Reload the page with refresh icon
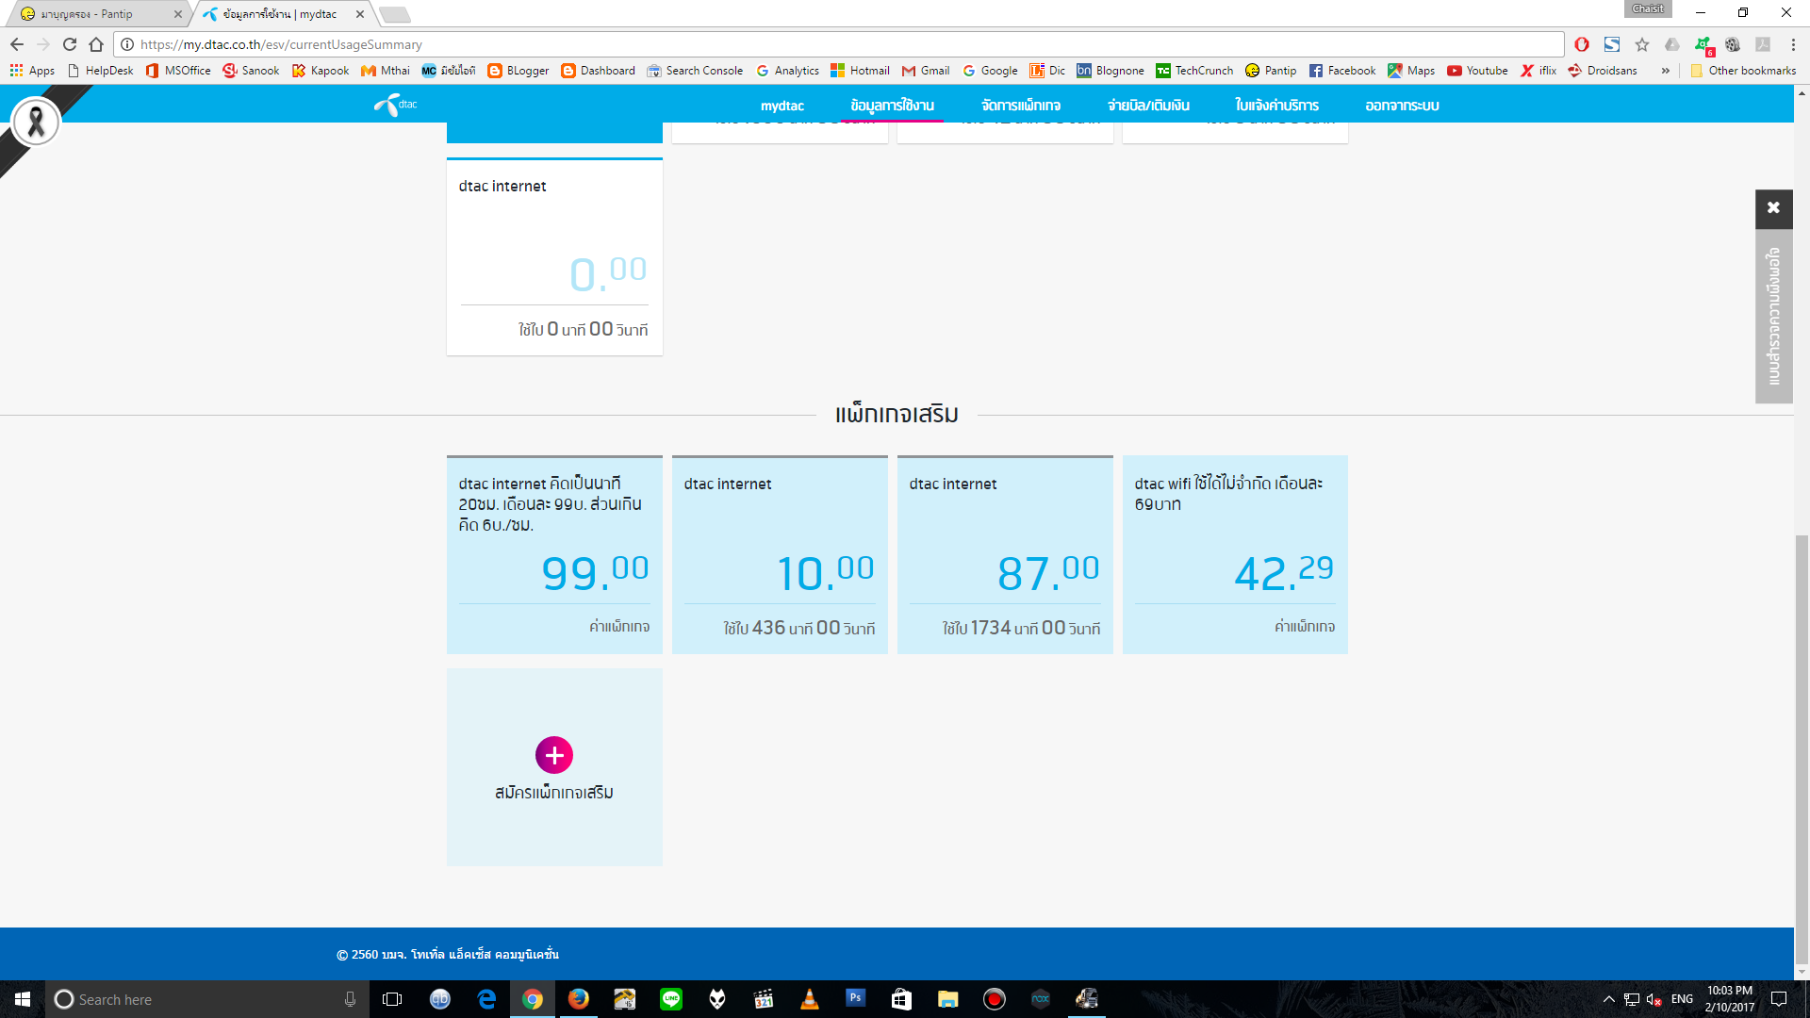Image resolution: width=1810 pixels, height=1018 pixels. pyautogui.click(x=70, y=44)
